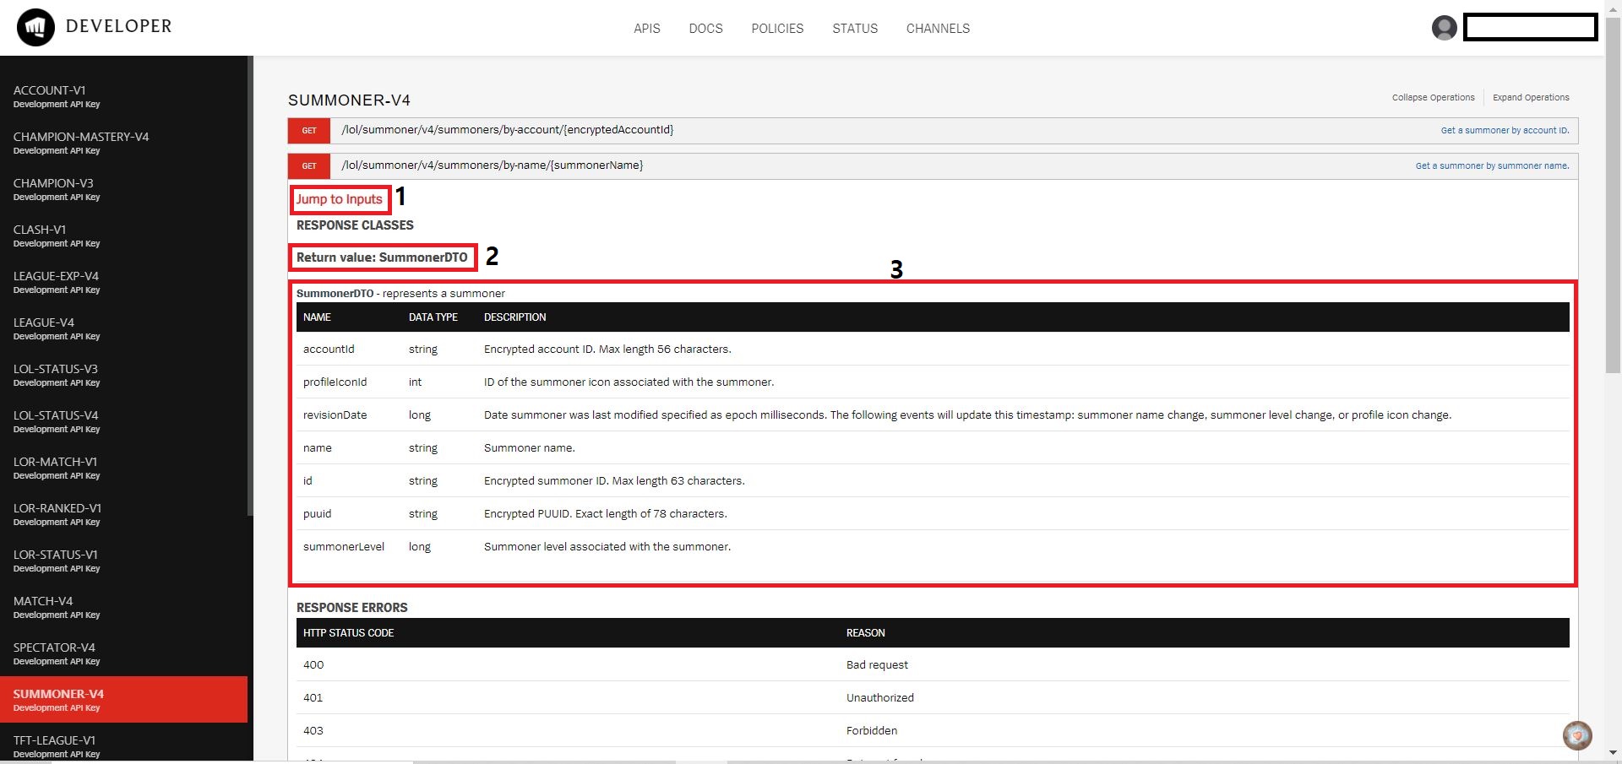Open LOR-STATUS-V1 in the sidebar
Screen dimensions: 1622x764
click(123, 561)
